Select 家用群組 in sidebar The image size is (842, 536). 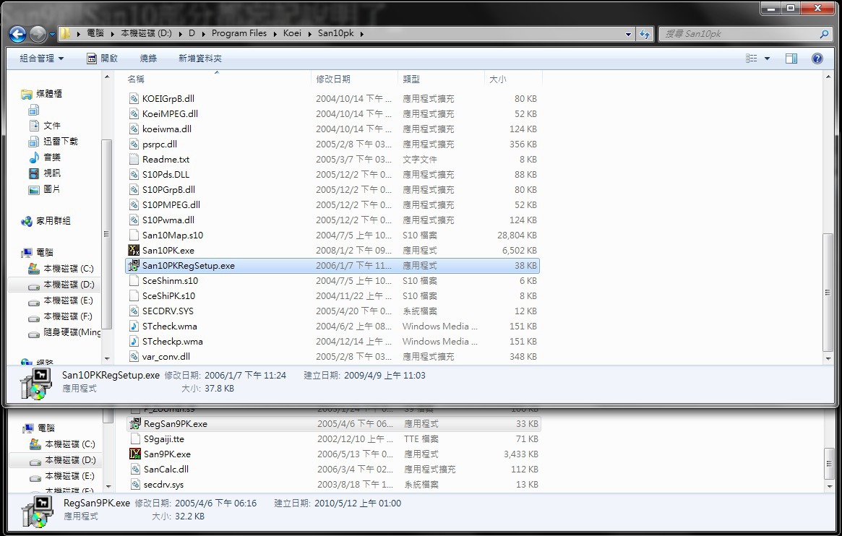point(46,220)
